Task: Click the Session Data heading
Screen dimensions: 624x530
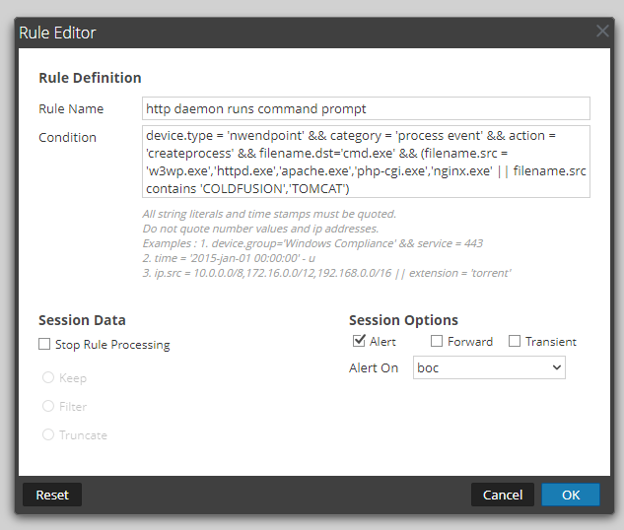Action: tap(82, 320)
